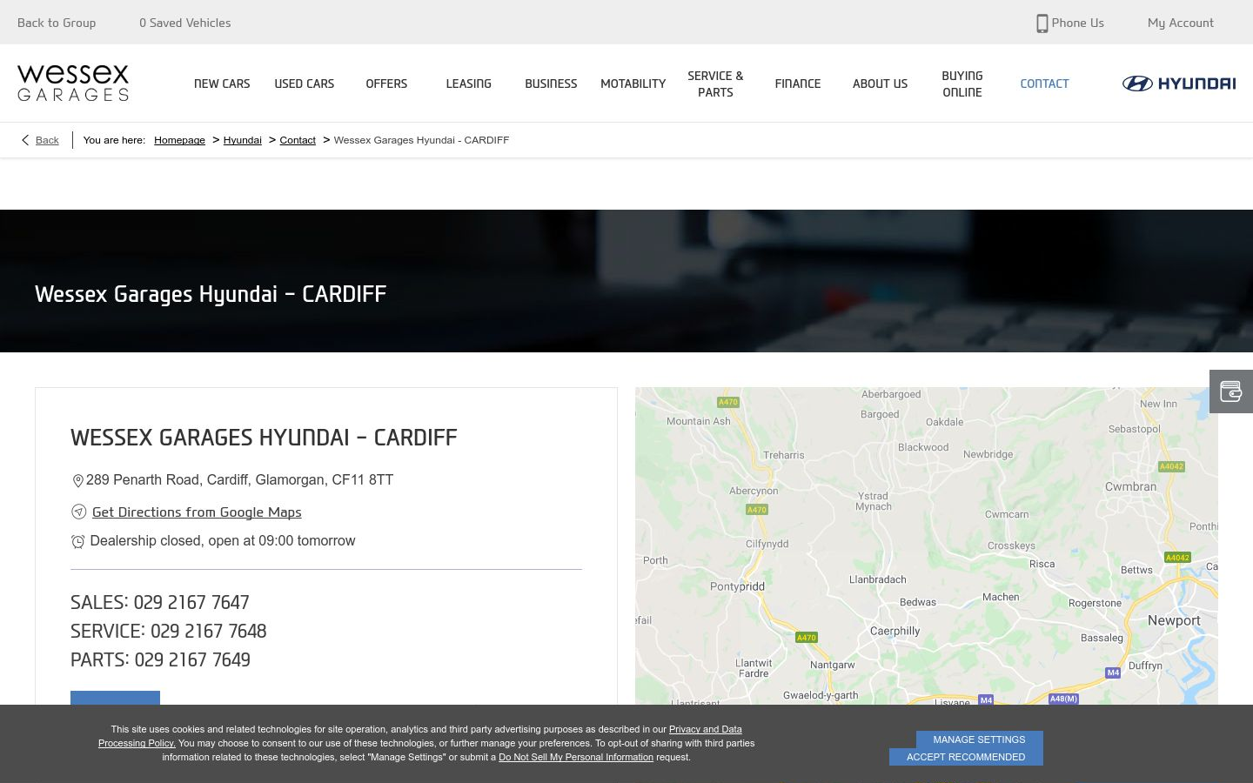Click the Hyundai brand logo
Screen dimensions: 1253x783
(x=1178, y=84)
